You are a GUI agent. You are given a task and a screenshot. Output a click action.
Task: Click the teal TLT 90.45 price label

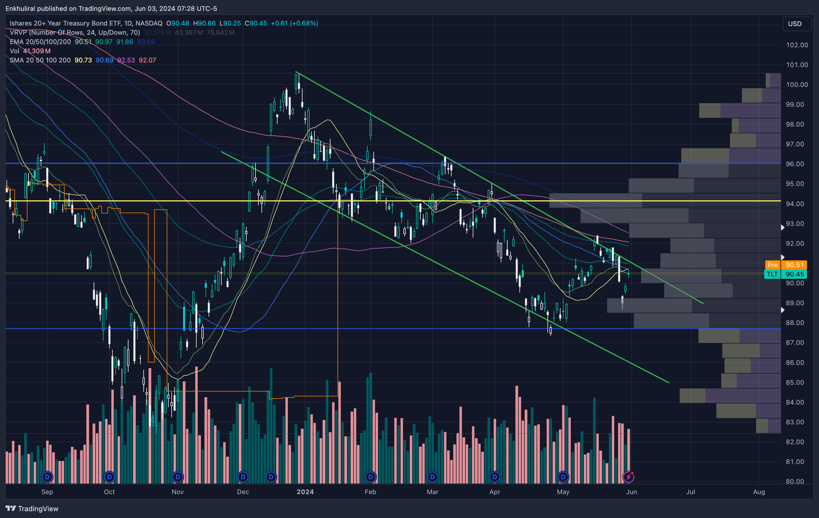pyautogui.click(x=786, y=274)
